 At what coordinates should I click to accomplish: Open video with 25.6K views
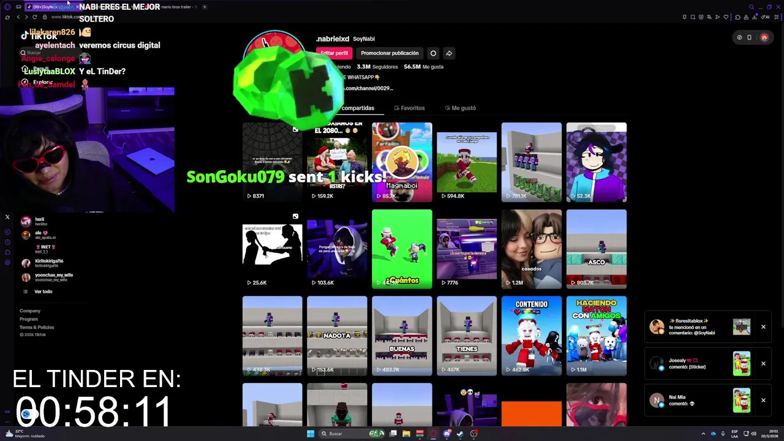[272, 249]
